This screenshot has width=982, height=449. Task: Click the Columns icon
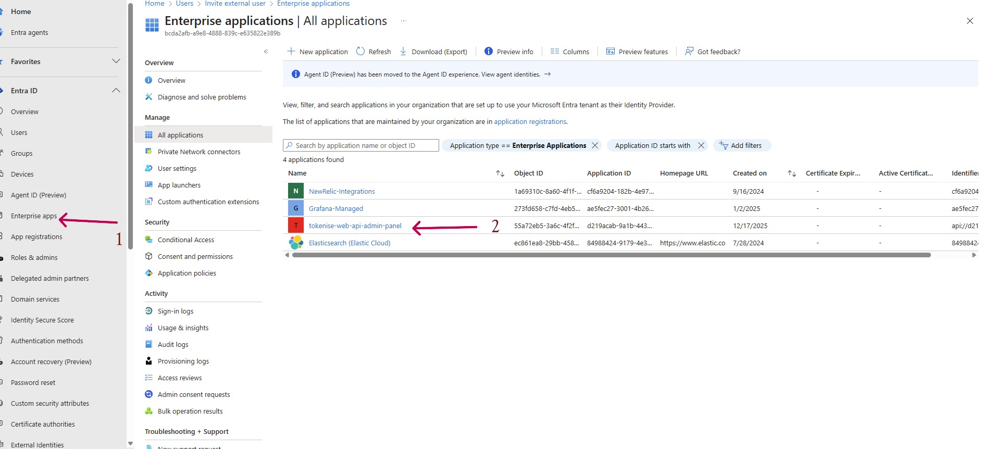555,51
